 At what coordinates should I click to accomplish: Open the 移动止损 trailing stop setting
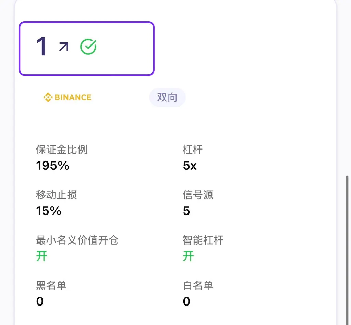coord(56,195)
